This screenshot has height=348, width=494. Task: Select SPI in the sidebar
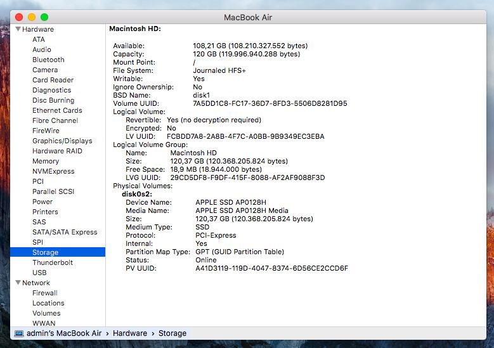37,242
